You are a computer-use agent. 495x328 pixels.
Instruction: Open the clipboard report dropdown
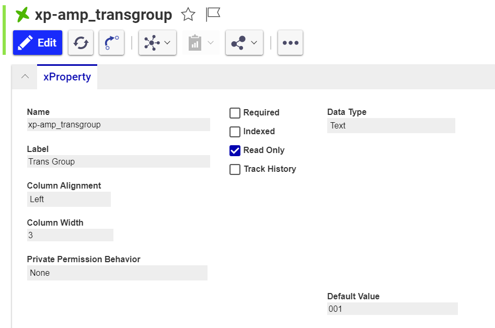click(x=201, y=43)
